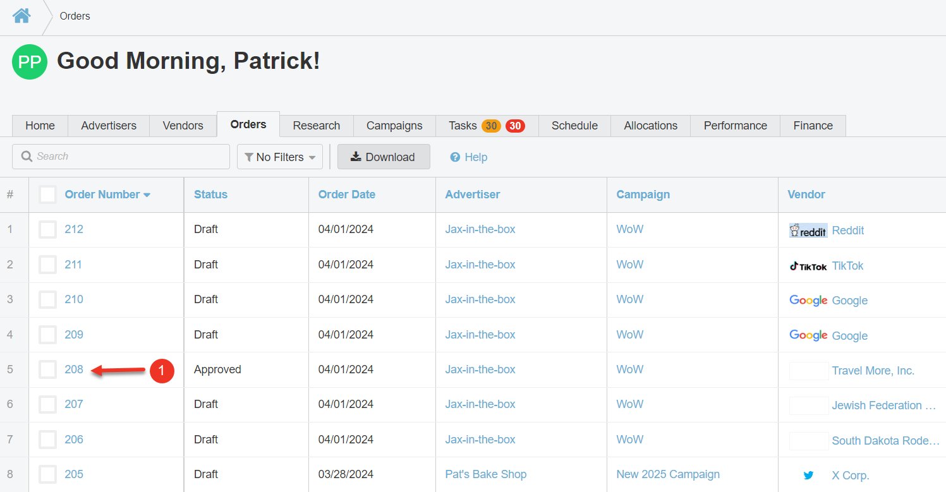The image size is (946, 492).
Task: Click the Twitter bird icon beside X Corp.
Action: click(808, 474)
